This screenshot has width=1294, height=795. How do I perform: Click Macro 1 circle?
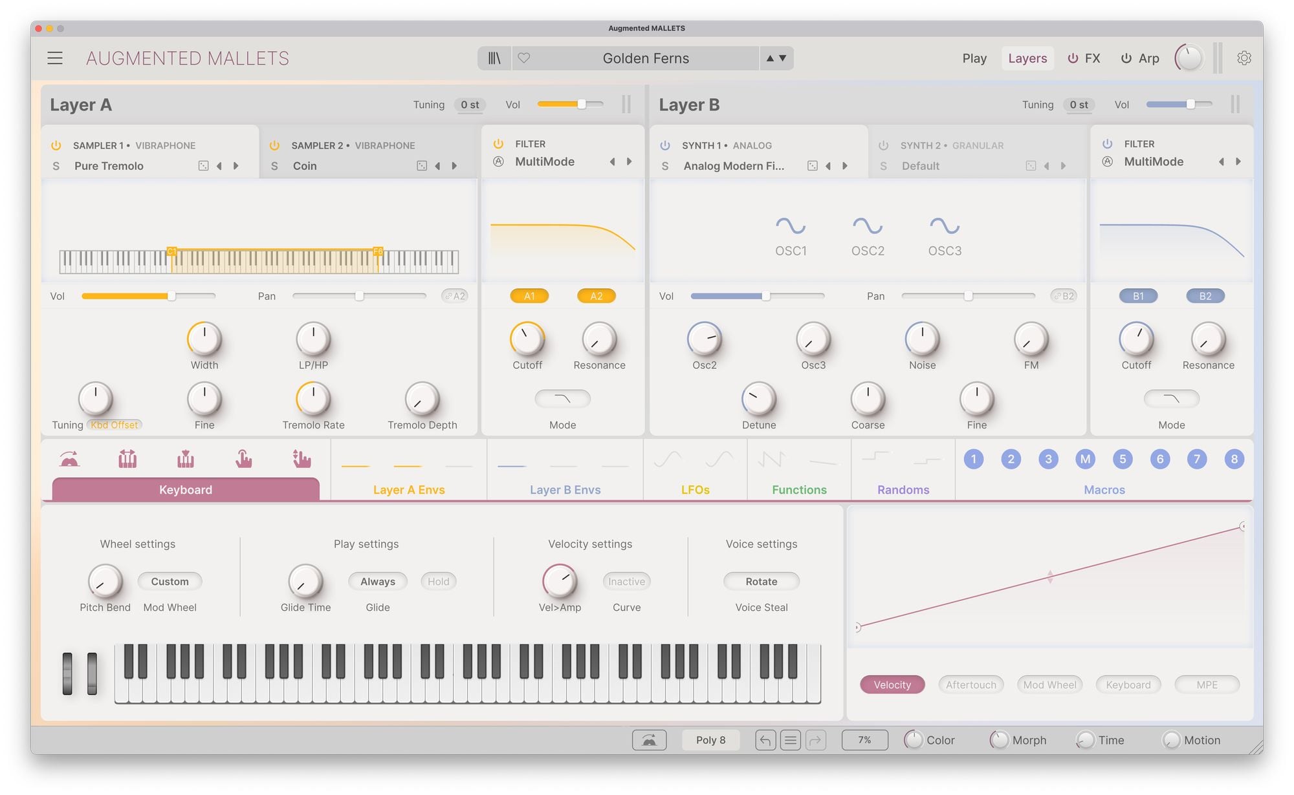coord(974,459)
